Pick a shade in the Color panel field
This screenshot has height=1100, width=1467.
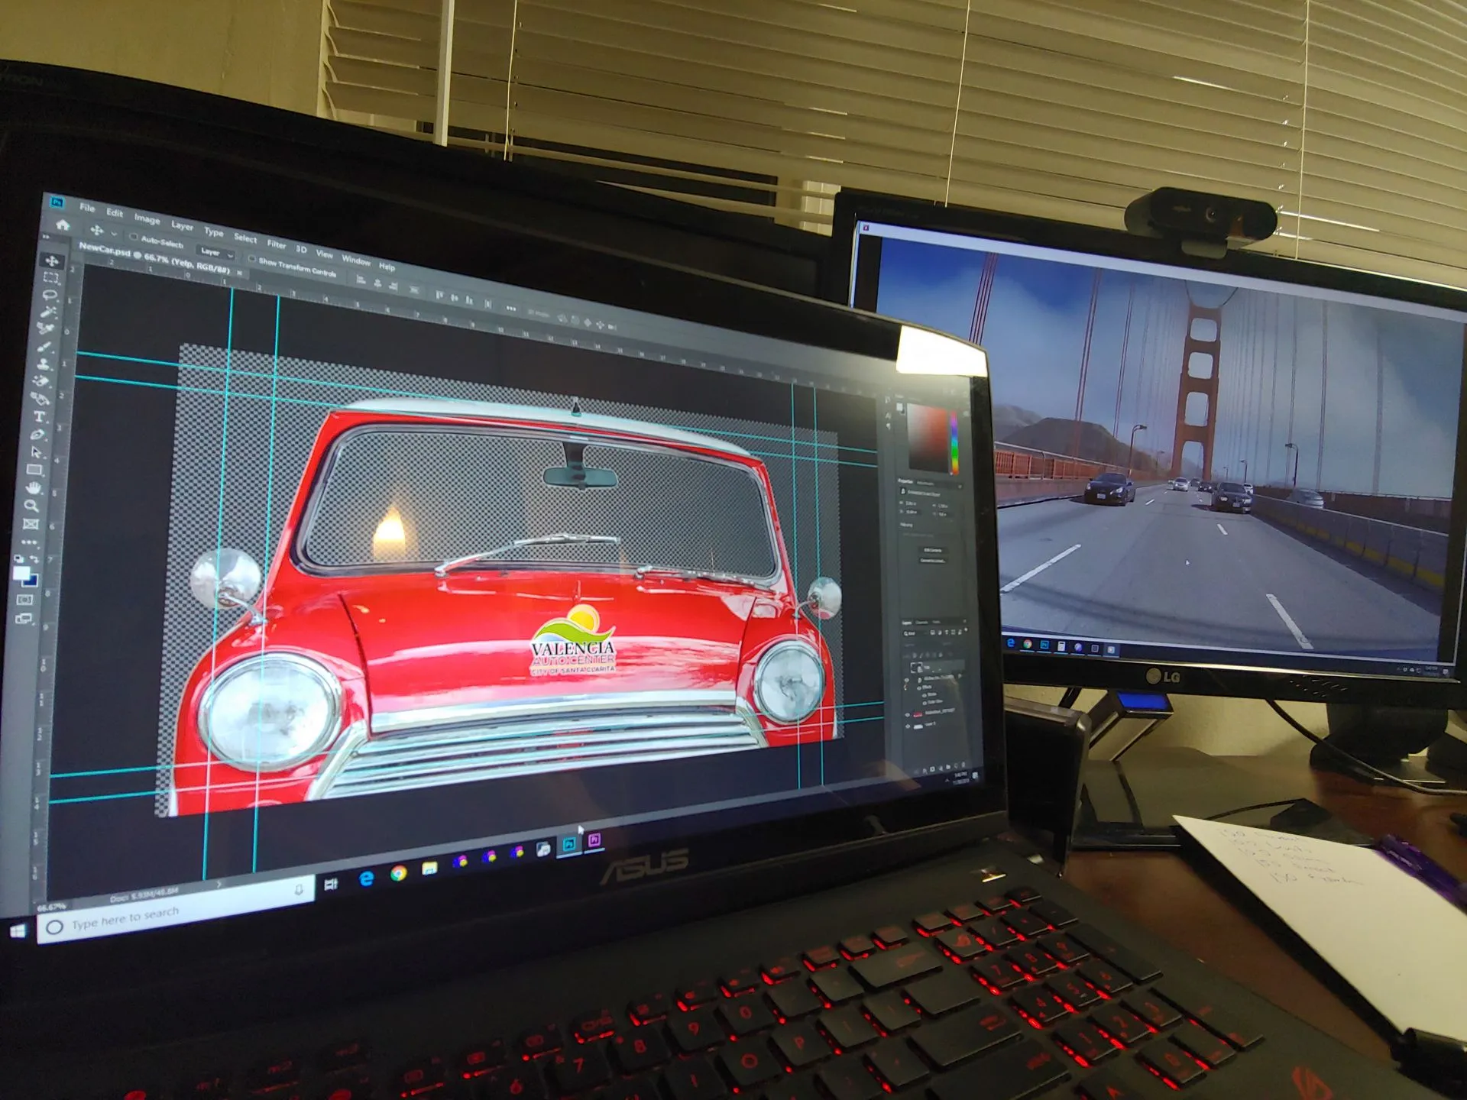(927, 437)
